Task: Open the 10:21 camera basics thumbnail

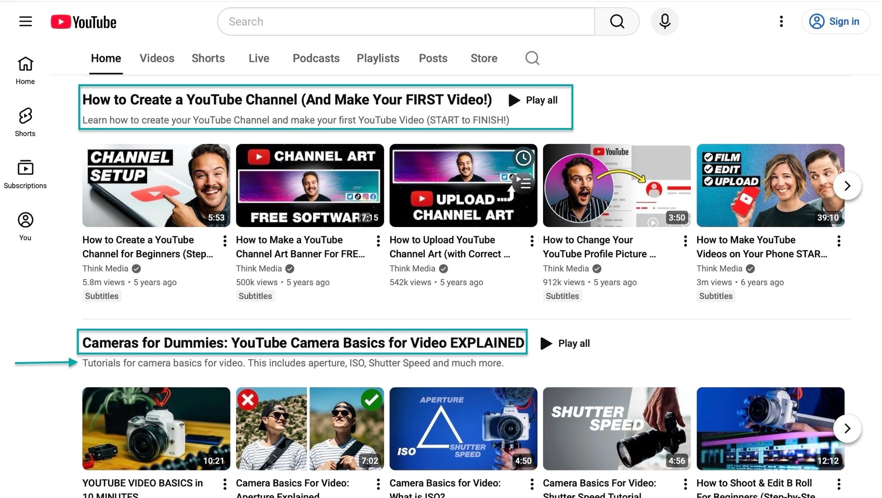Action: 156,429
